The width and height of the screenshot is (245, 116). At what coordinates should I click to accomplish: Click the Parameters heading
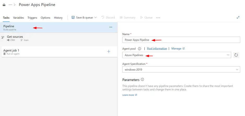(131, 80)
